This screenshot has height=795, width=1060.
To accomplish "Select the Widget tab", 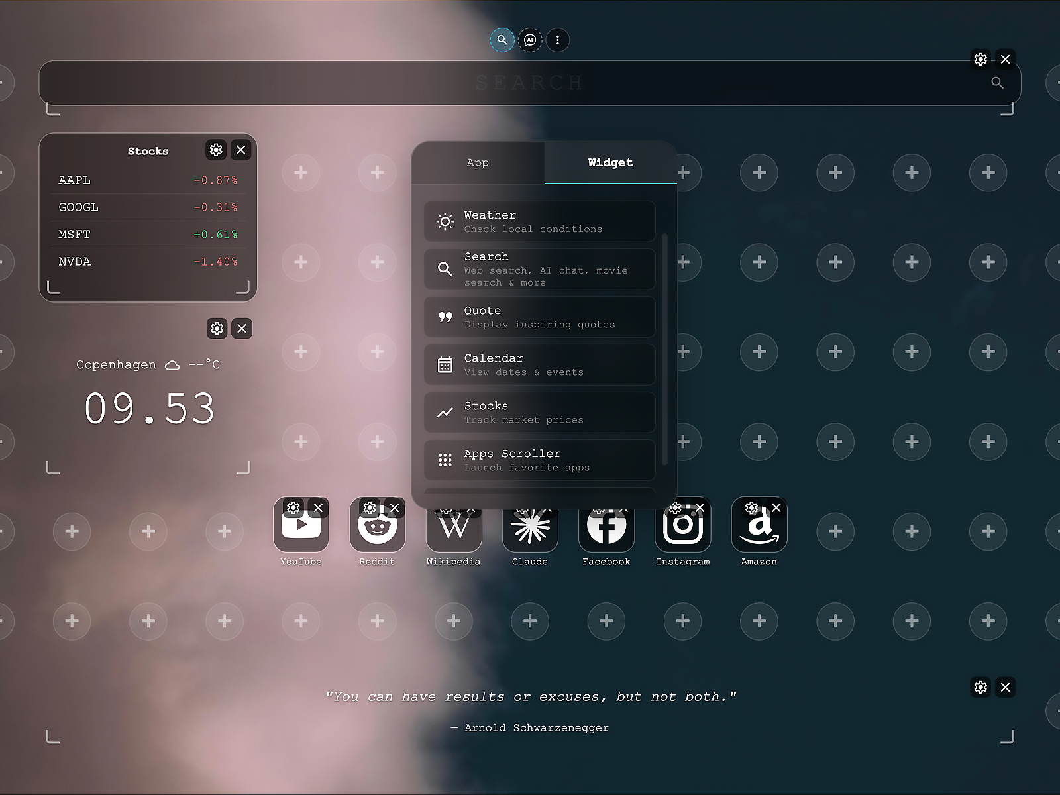I will click(609, 162).
